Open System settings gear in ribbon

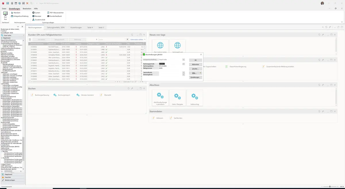click(36, 13)
